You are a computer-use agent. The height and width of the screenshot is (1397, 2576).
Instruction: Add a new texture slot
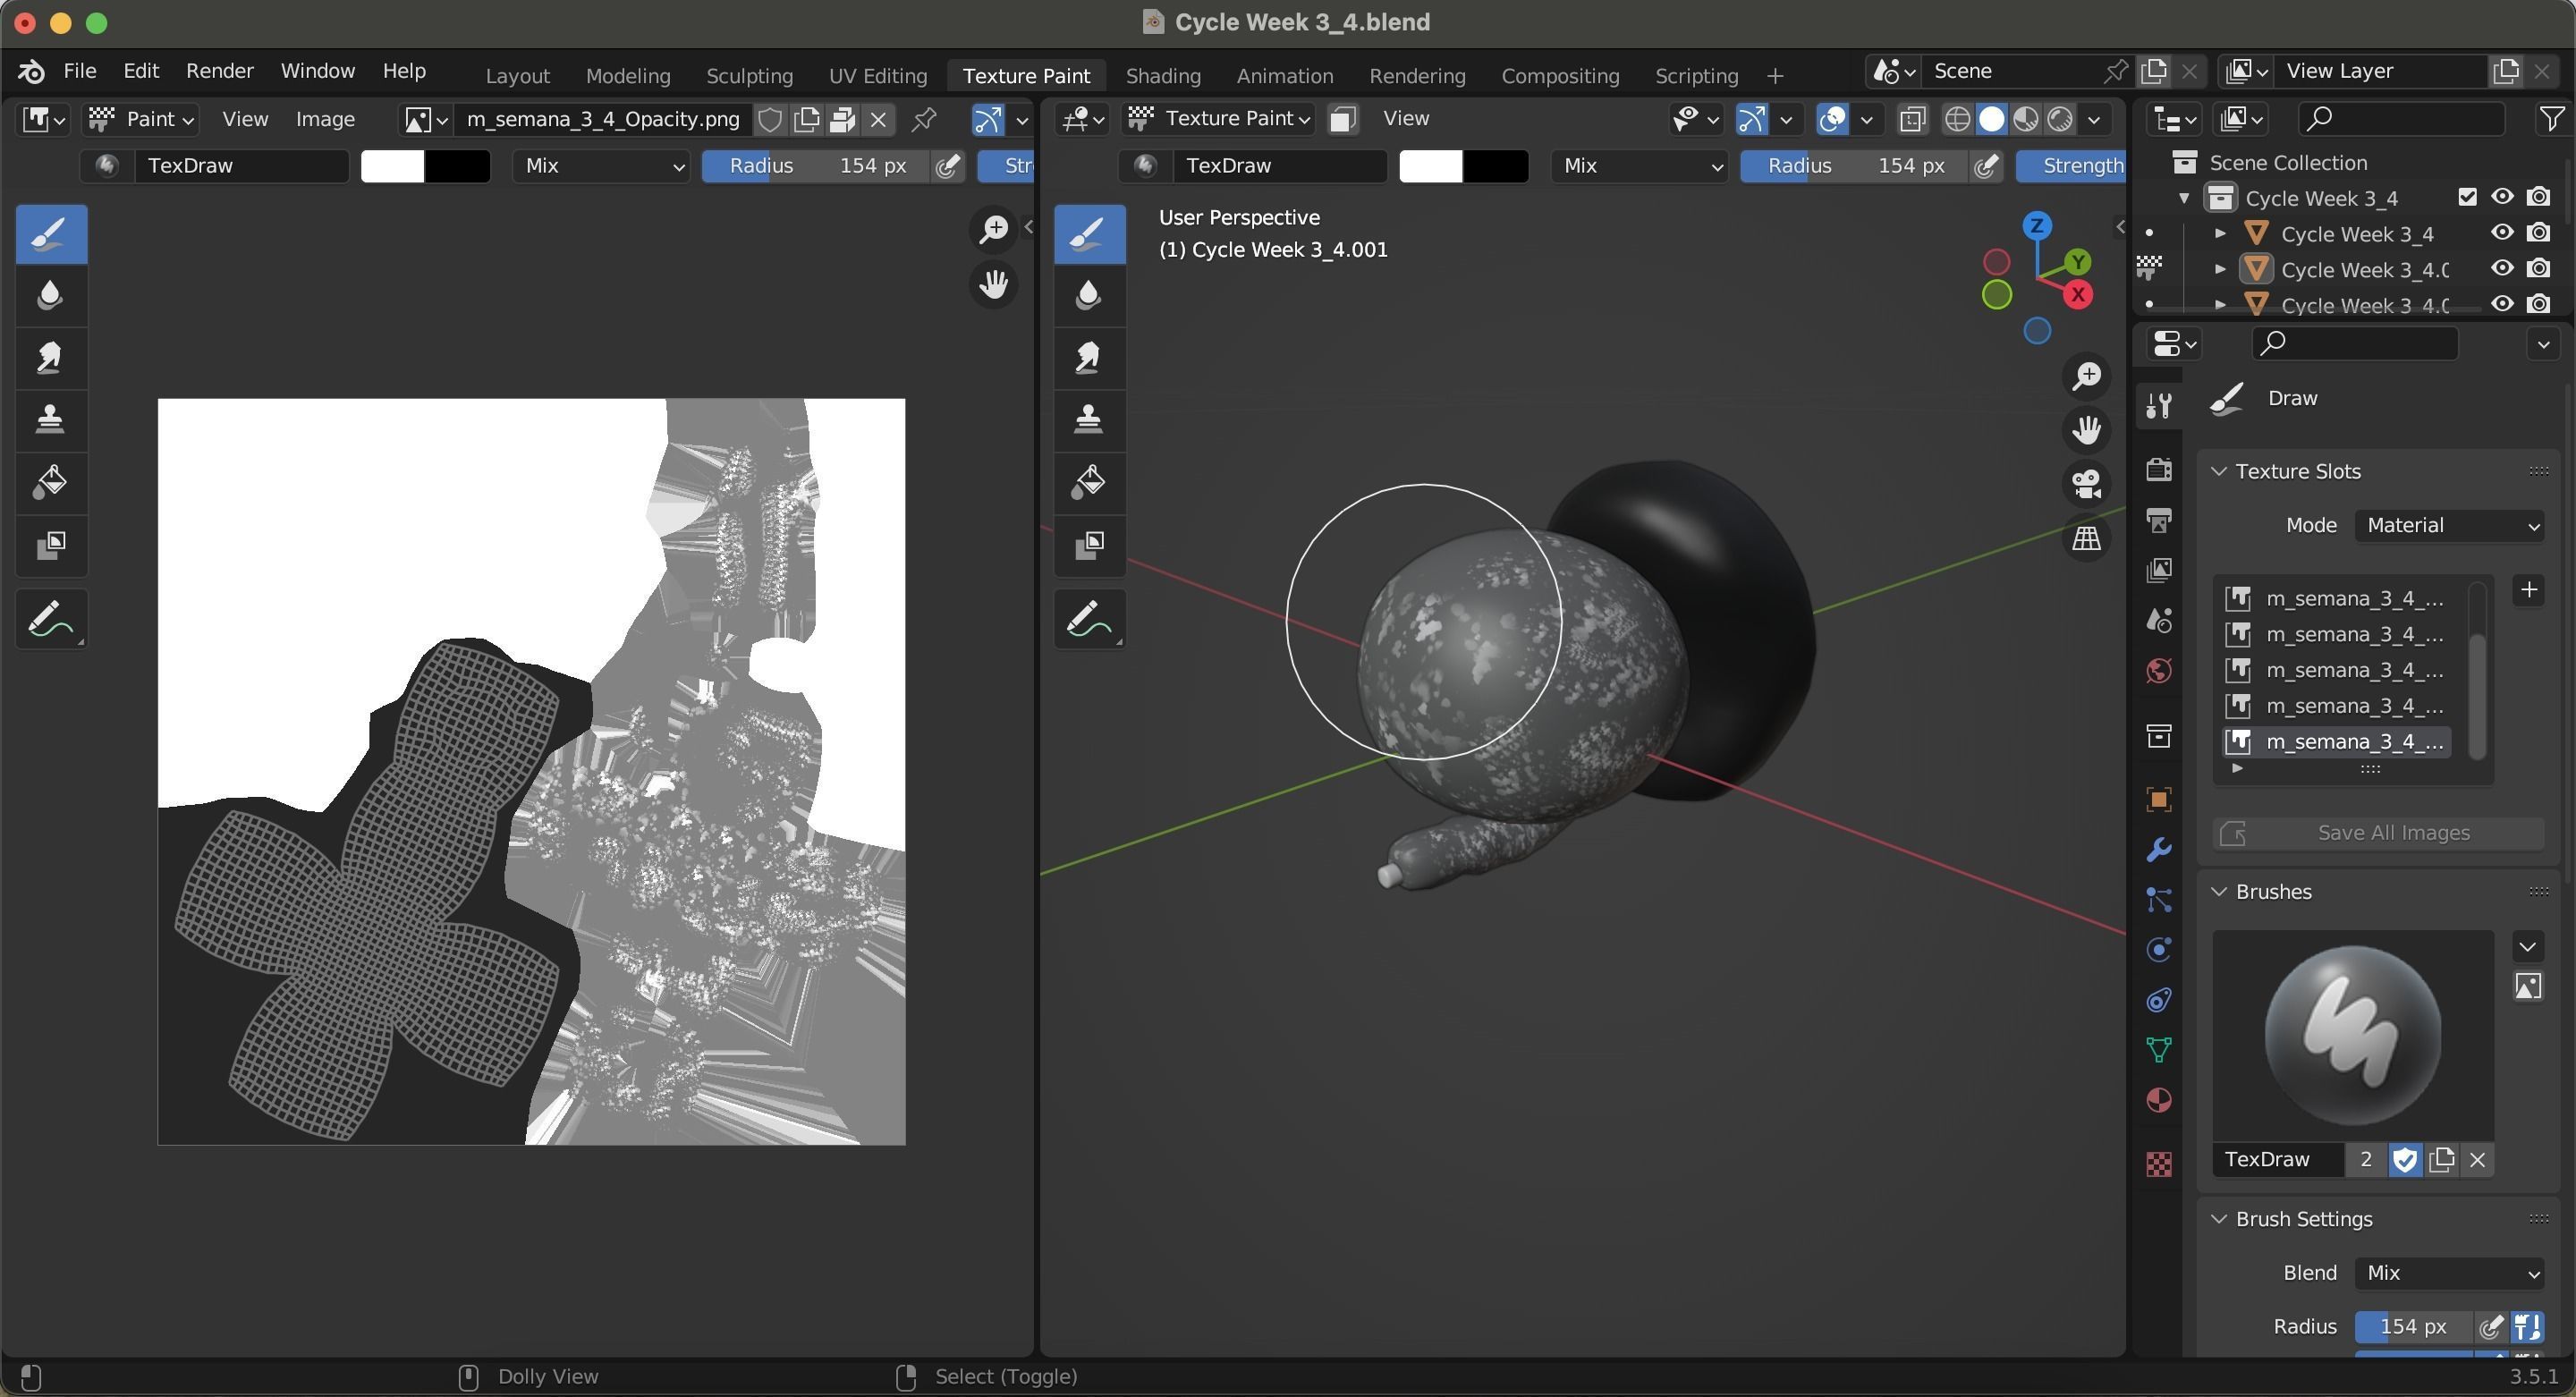coord(2528,590)
